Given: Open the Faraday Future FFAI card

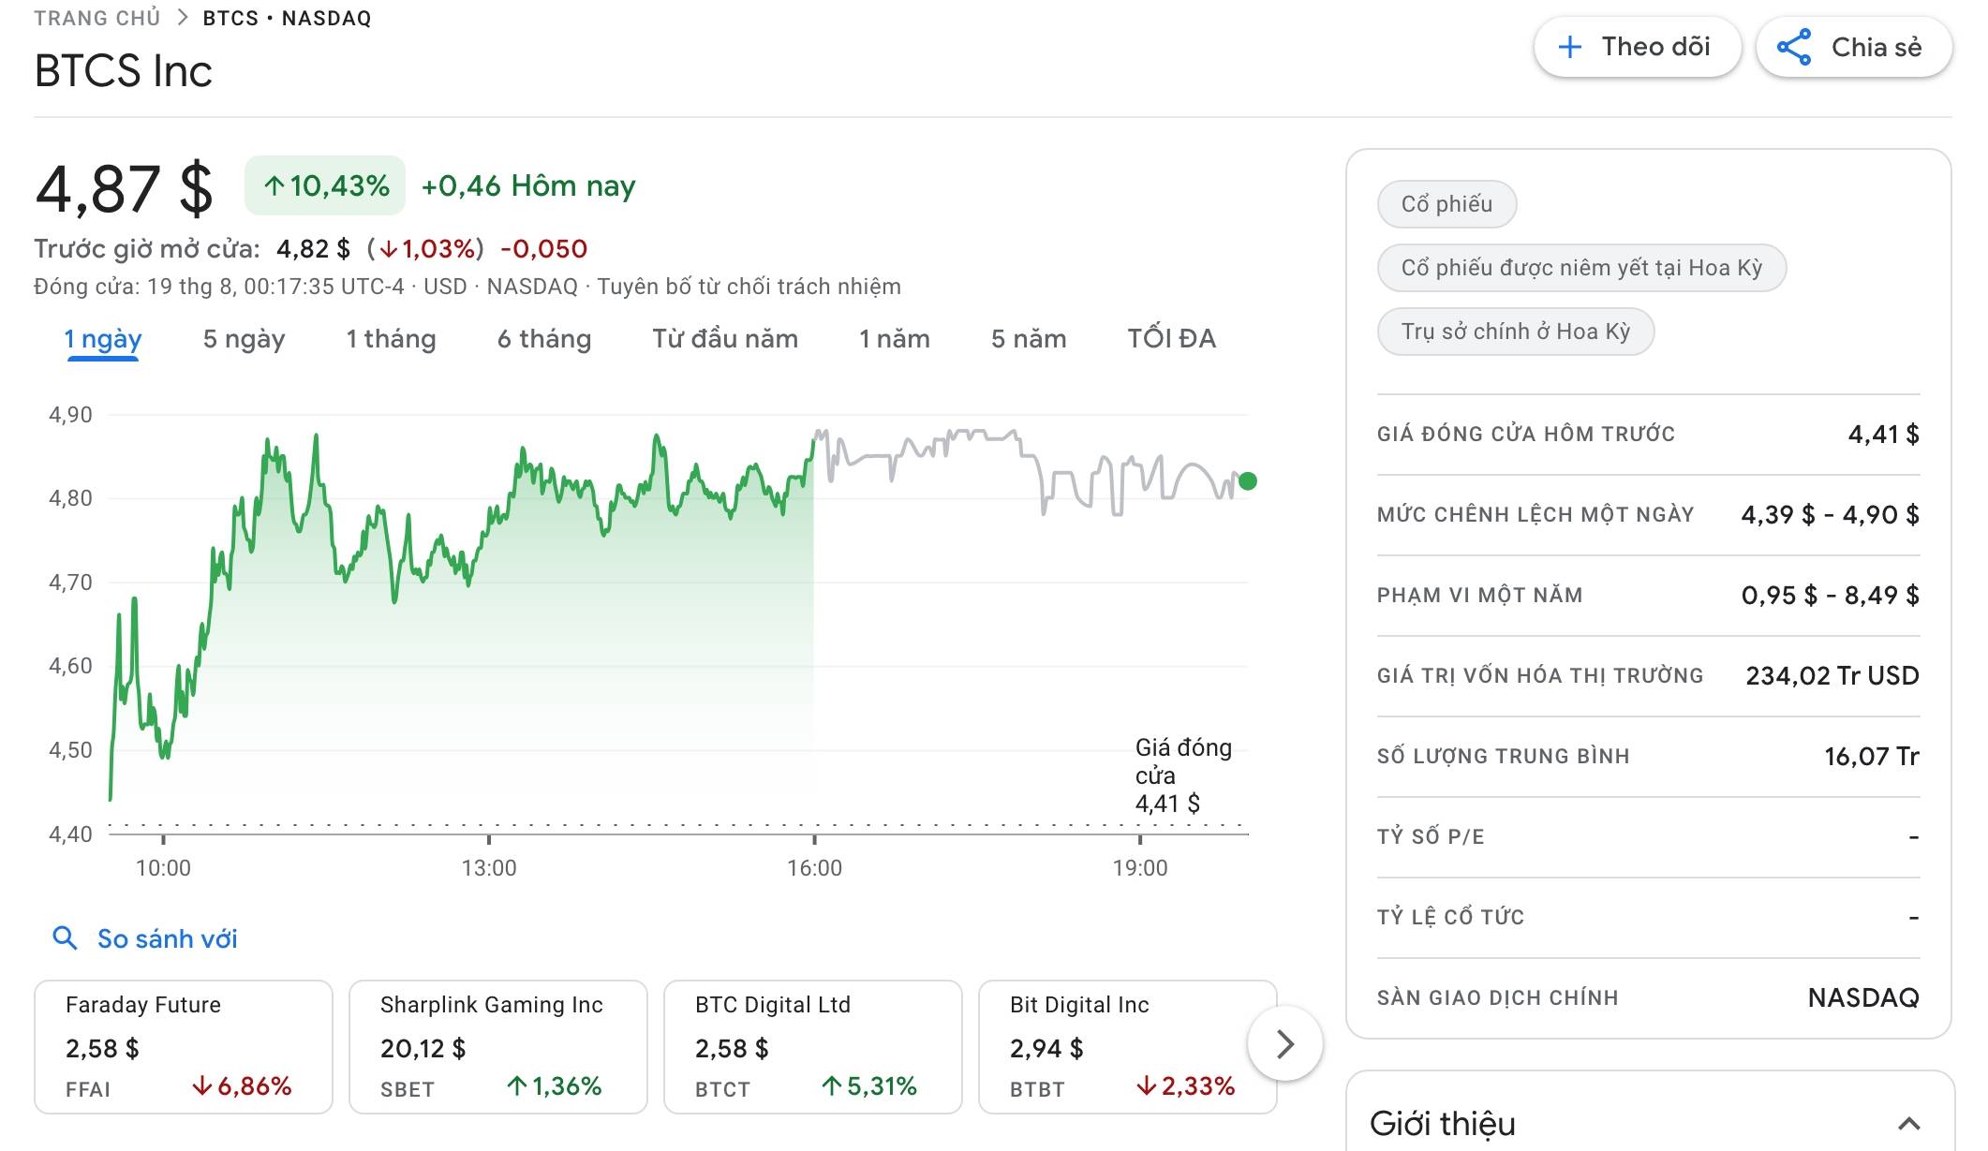Looking at the screenshot, I should click(x=184, y=1047).
